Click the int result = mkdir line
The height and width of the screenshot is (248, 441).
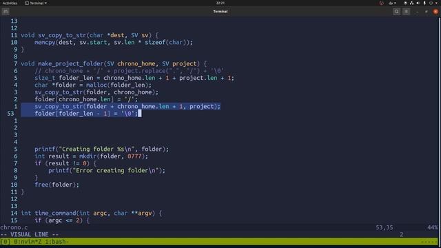91,156
